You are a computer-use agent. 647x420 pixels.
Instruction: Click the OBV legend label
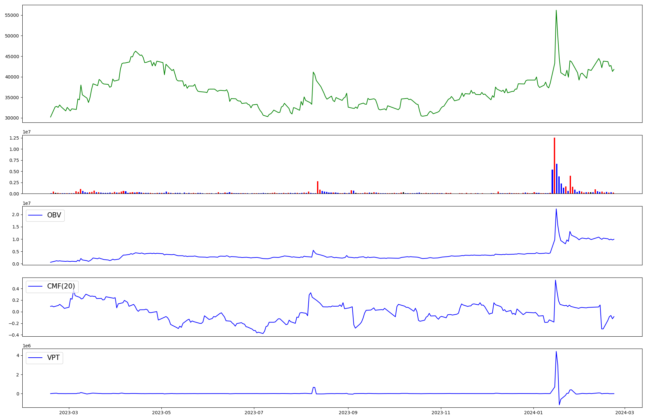[x=54, y=215]
